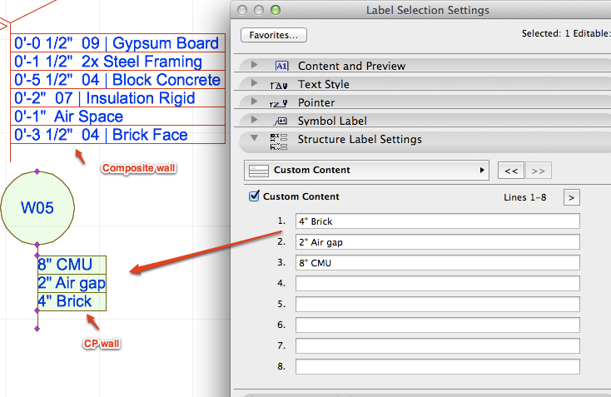Click the empty line 4 input field
The image size is (611, 397).
437,284
